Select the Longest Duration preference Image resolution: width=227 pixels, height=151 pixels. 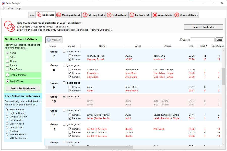[x=7, y=116]
